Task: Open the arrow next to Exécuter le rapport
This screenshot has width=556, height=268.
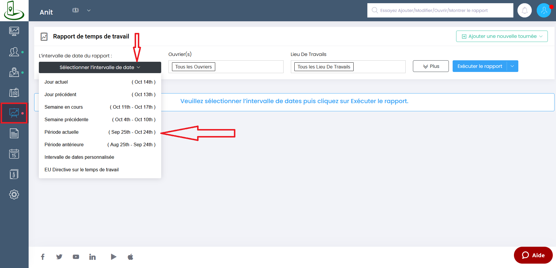Action: tap(512, 66)
